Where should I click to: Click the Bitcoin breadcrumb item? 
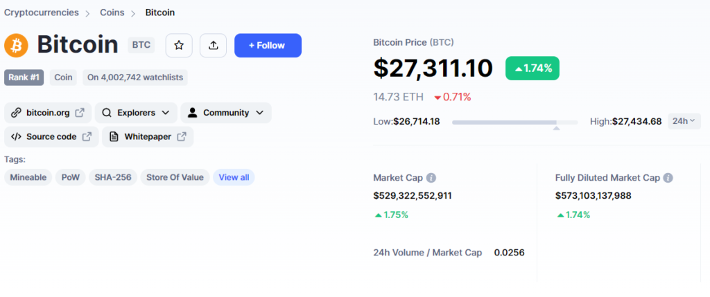[x=160, y=12]
